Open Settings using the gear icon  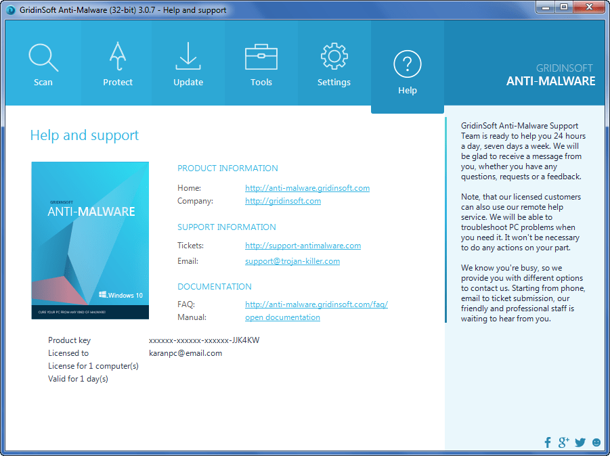pyautogui.click(x=333, y=58)
